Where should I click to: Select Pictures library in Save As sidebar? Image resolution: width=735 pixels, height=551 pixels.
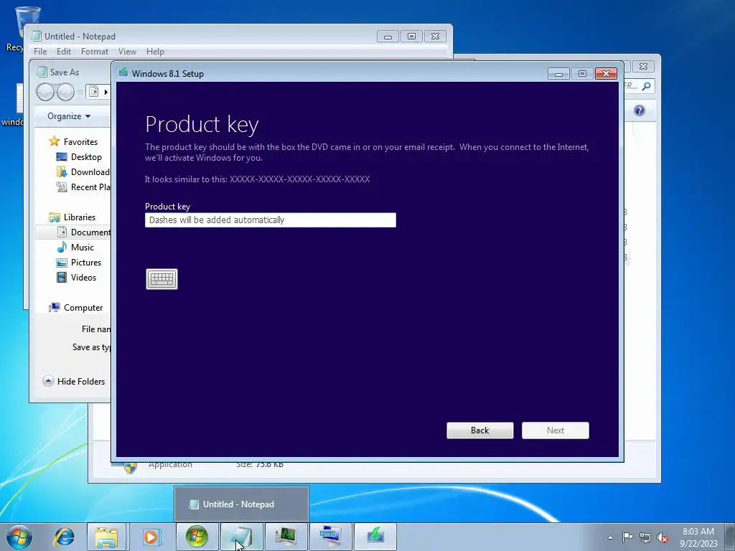(79, 263)
